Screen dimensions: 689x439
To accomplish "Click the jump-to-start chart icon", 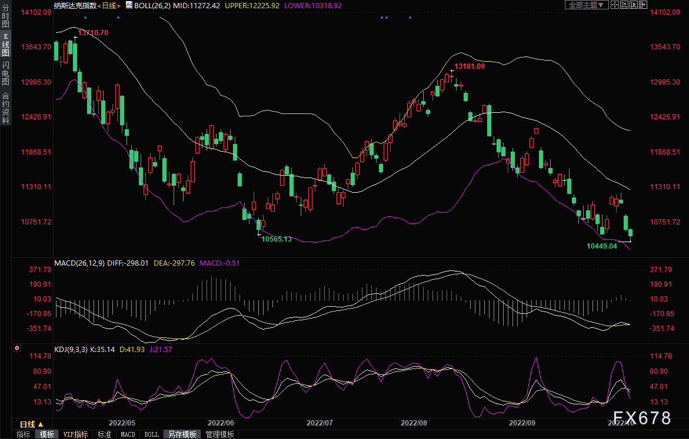I will click(624, 5).
